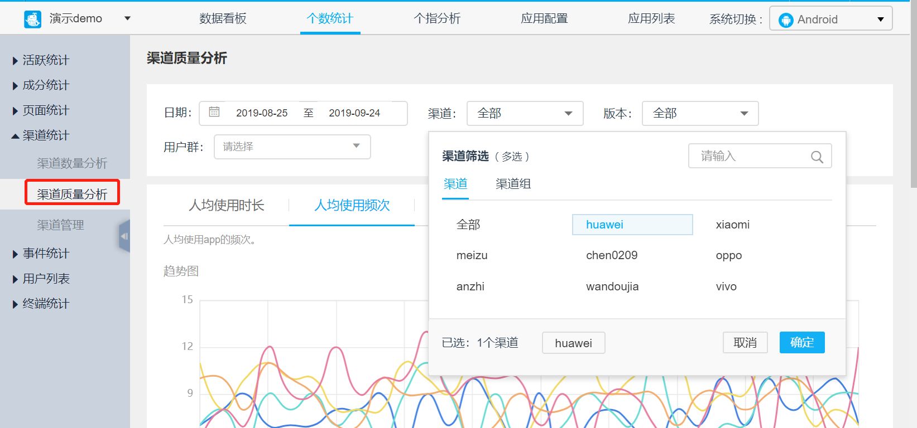
Task: Select the 全部 option in channel list
Action: [468, 225]
